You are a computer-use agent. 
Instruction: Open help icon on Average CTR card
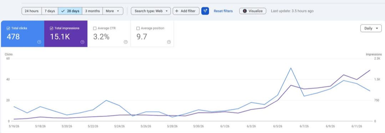click(x=126, y=42)
